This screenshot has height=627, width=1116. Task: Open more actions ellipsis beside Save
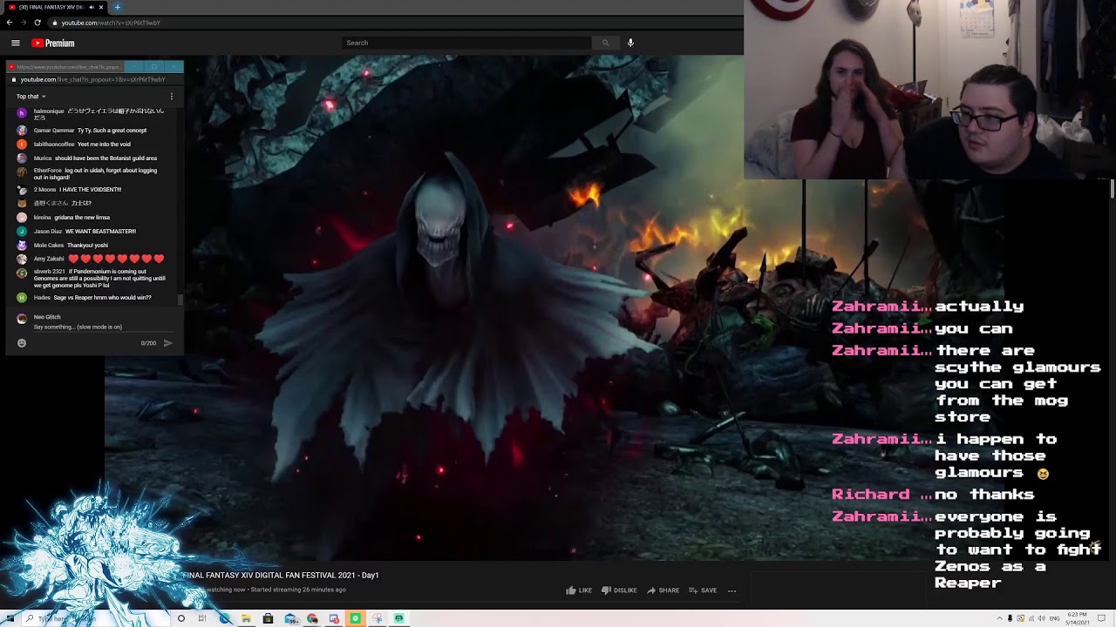click(732, 590)
